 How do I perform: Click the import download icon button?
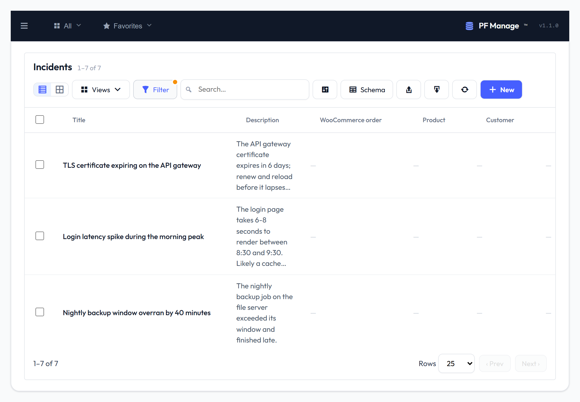click(437, 90)
